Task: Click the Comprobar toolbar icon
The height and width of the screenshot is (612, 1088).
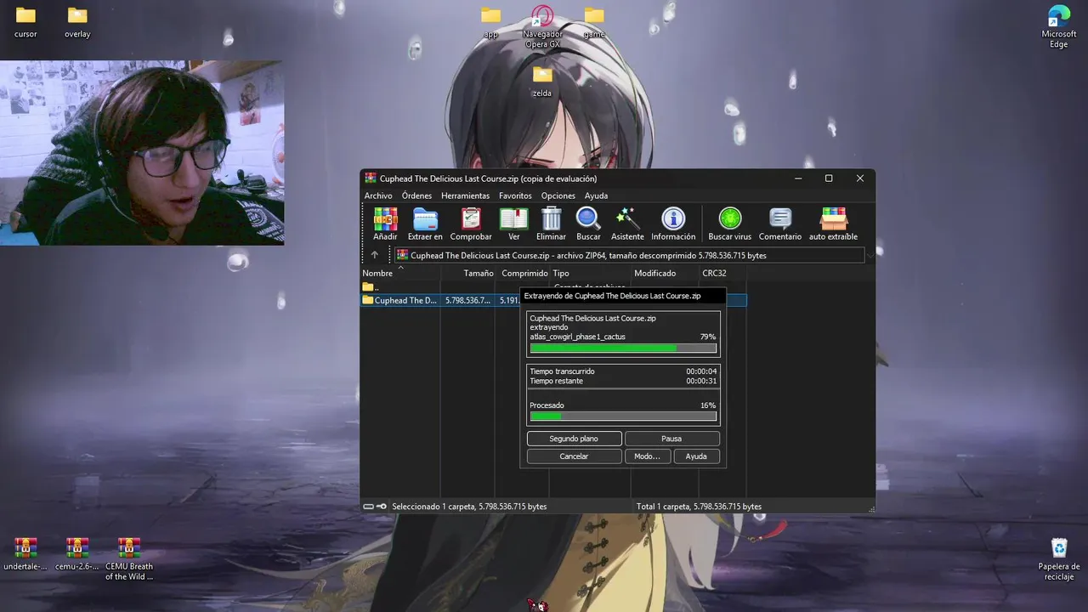Action: point(471,224)
